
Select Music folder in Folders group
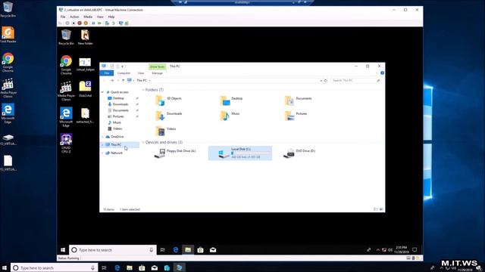pyautogui.click(x=230, y=116)
